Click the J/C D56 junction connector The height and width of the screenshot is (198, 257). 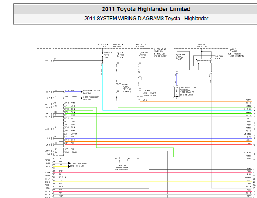[123, 160]
